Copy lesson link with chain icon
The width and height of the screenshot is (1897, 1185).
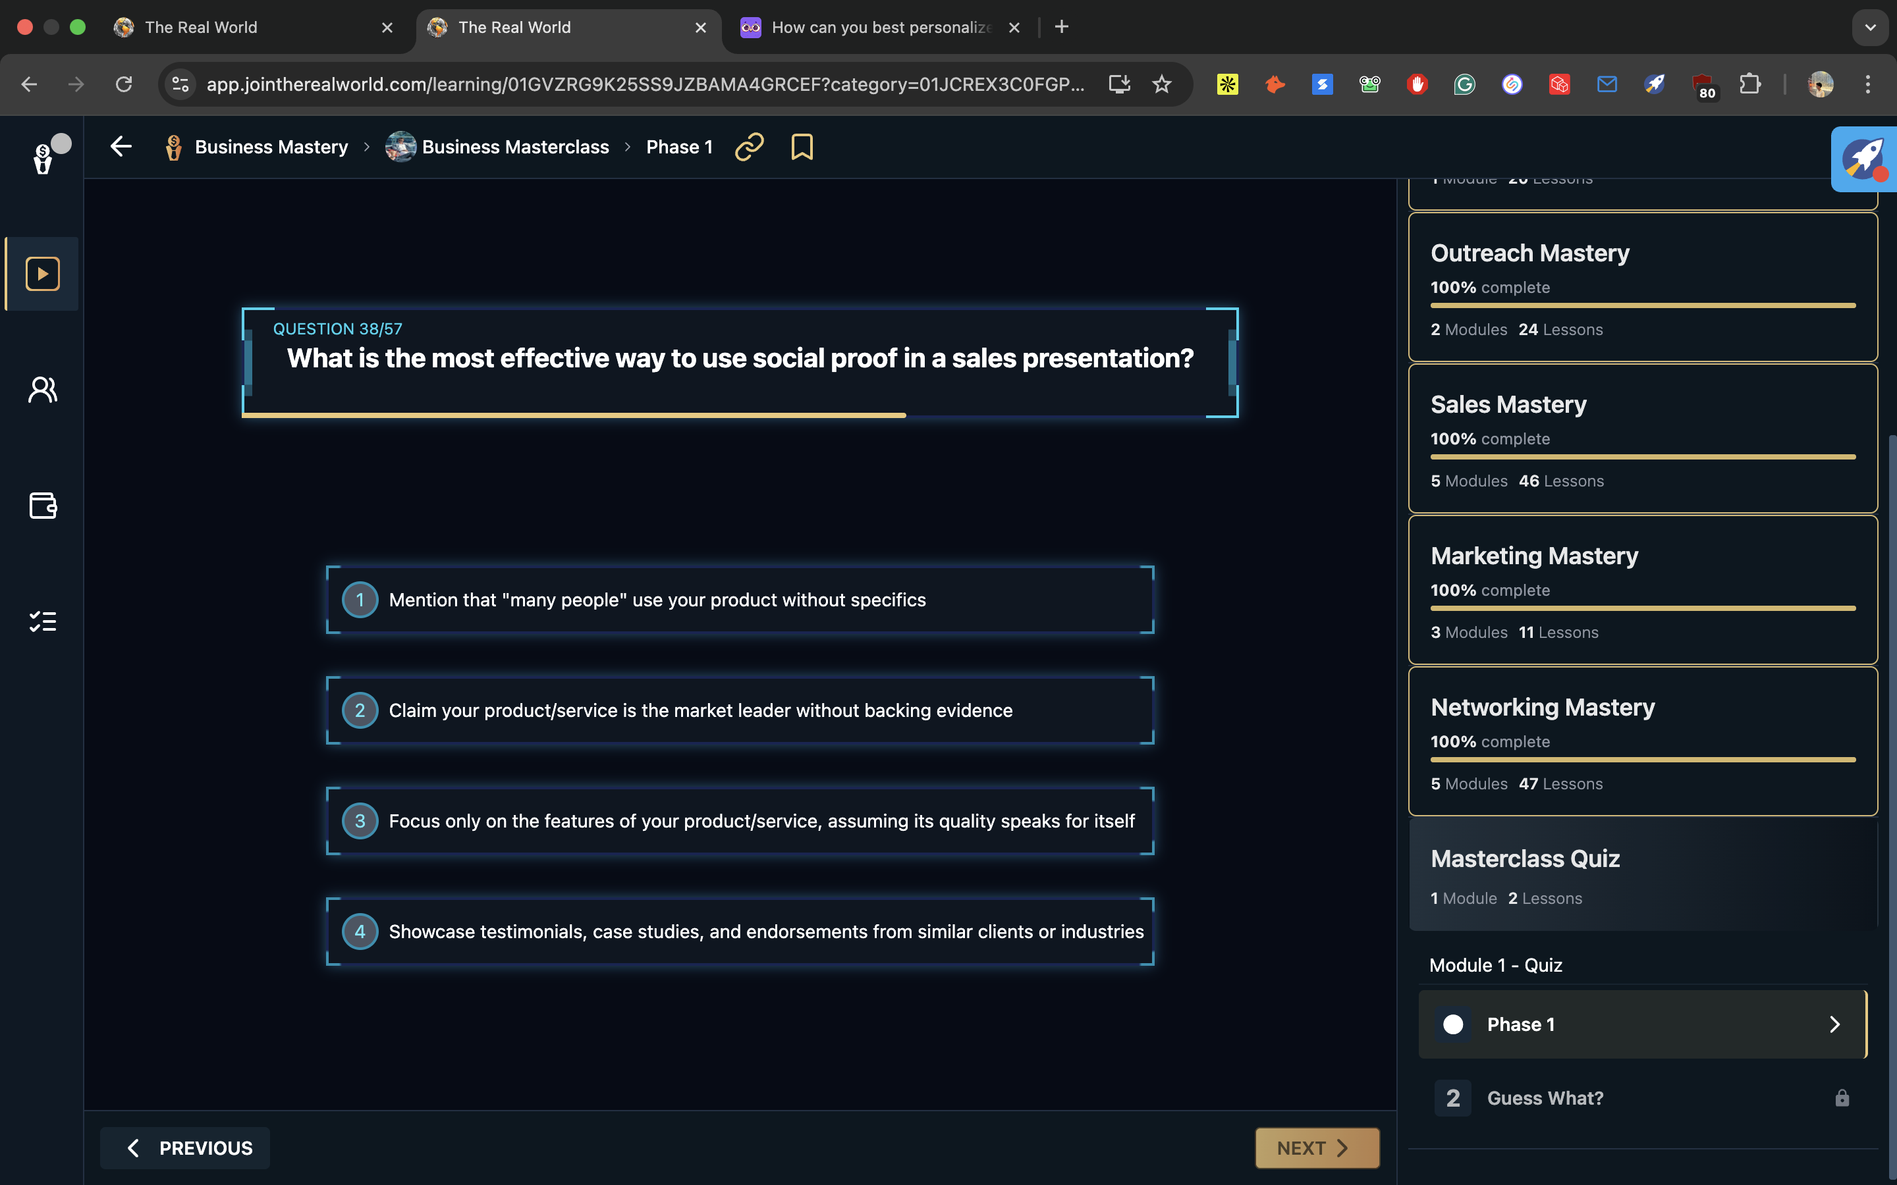coord(749,147)
